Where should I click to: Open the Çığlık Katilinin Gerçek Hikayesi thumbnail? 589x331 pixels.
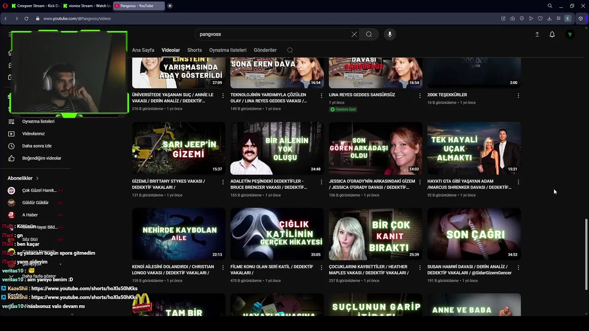277,234
